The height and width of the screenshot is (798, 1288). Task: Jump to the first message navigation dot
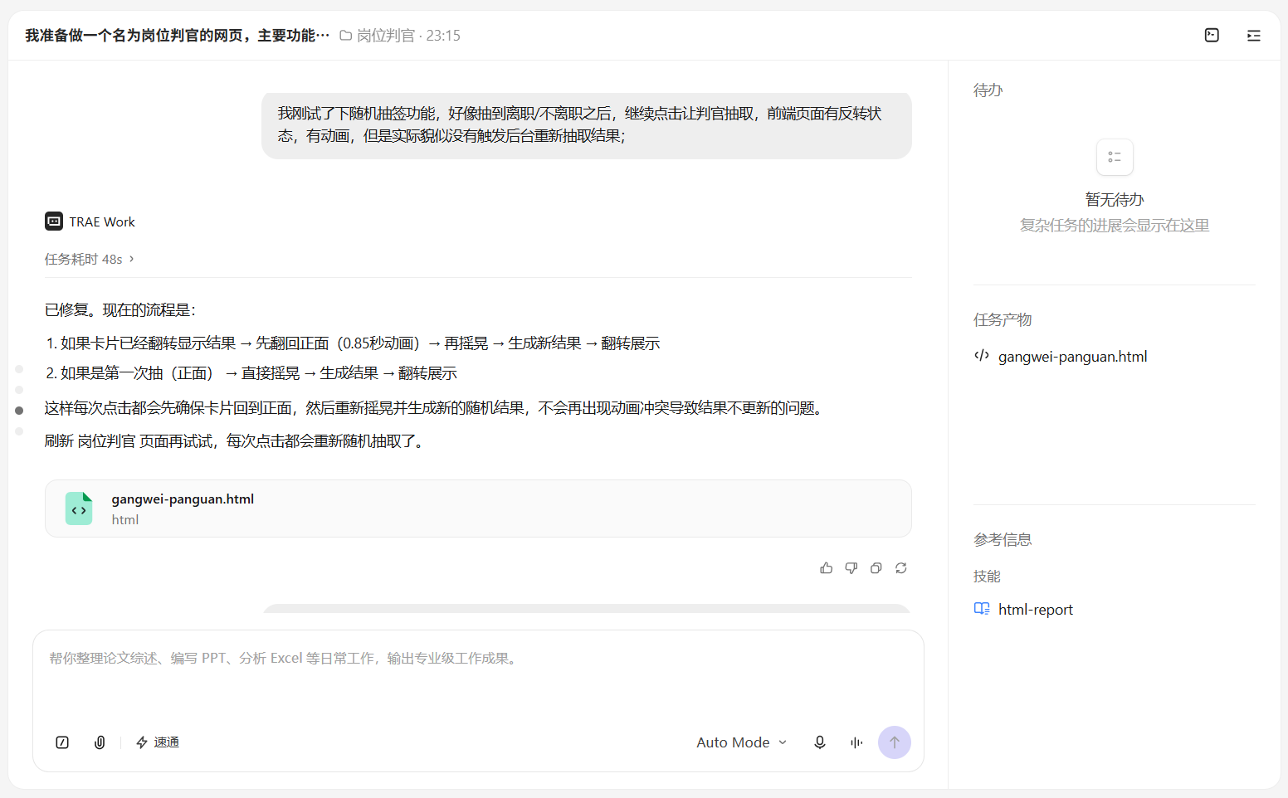(x=19, y=369)
